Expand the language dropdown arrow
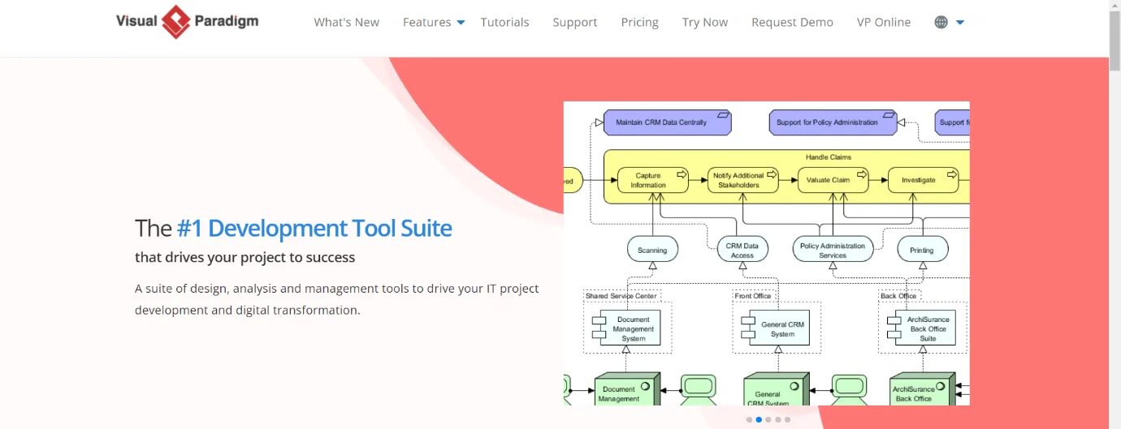The width and height of the screenshot is (1121, 429). tap(960, 23)
